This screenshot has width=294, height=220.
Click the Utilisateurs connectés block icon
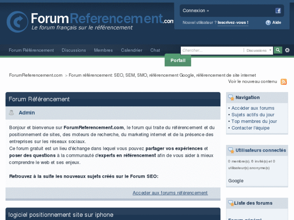pos(231,150)
